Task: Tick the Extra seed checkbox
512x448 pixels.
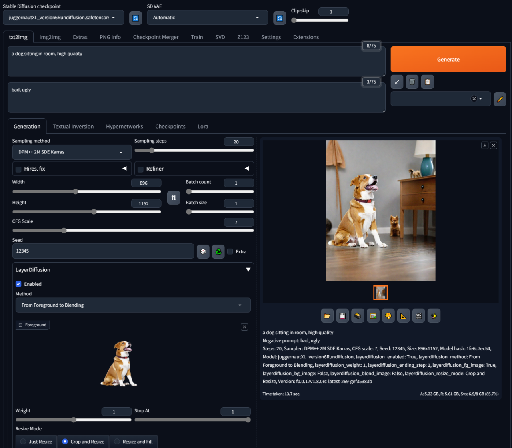Action: click(x=230, y=251)
